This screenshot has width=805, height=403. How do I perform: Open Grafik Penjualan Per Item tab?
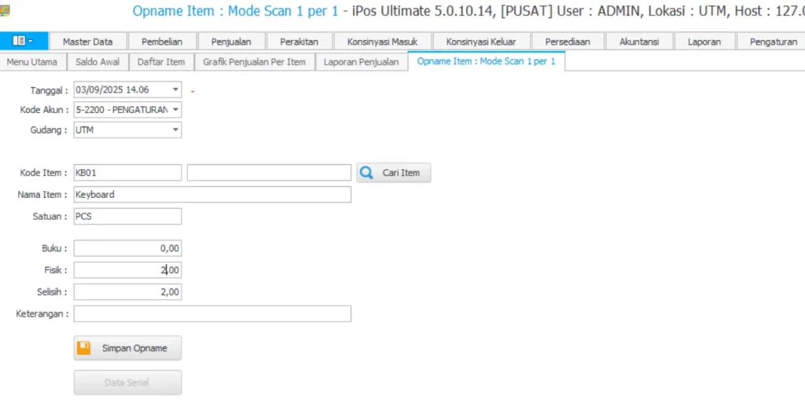tap(254, 62)
